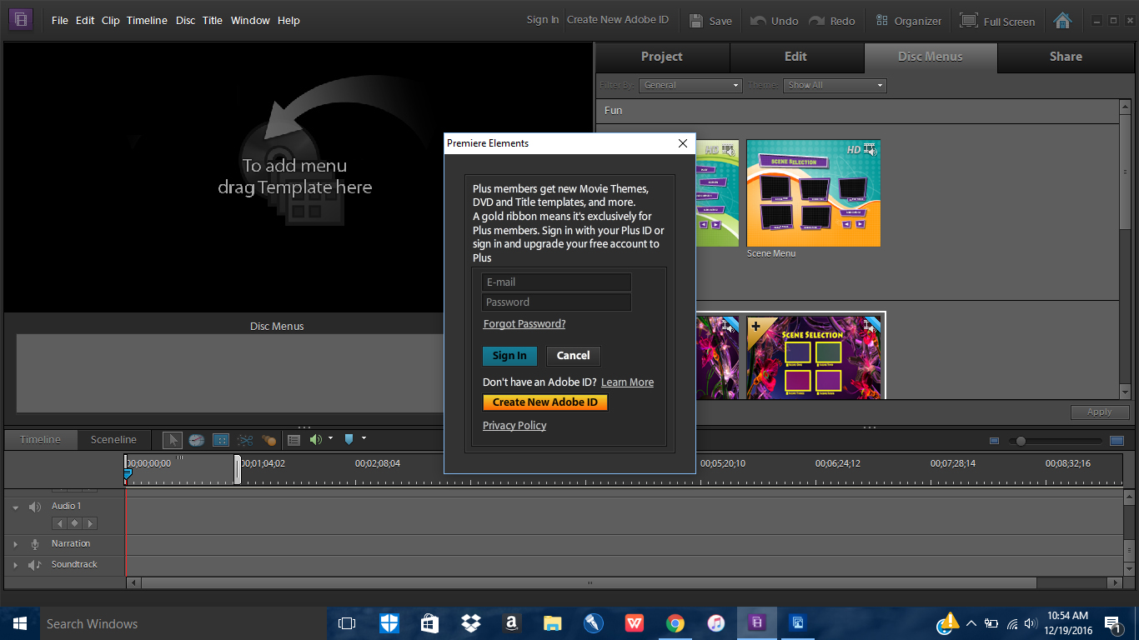This screenshot has width=1139, height=640.
Task: Open the Organizer
Action: tap(908, 21)
